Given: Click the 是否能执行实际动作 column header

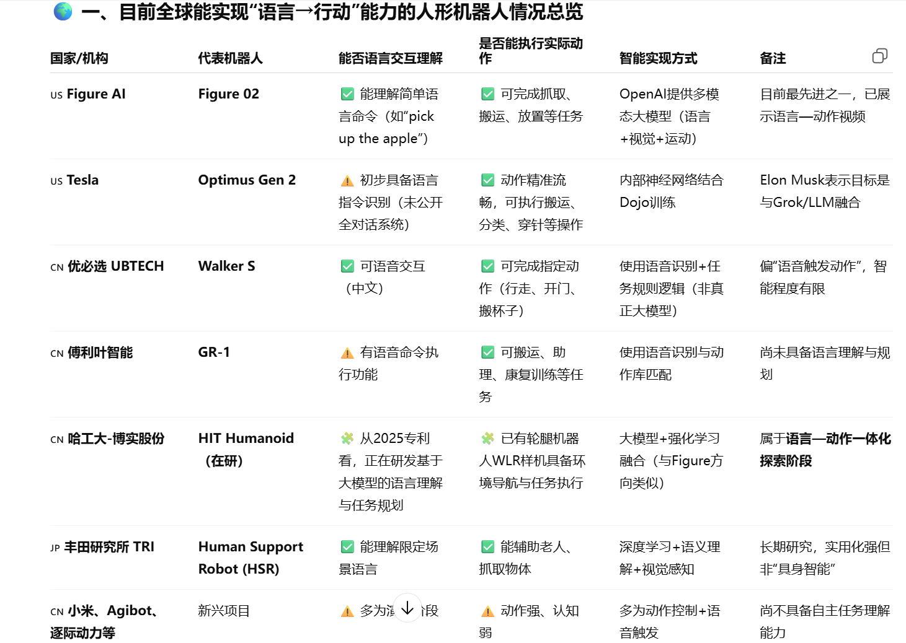Looking at the screenshot, I should [x=531, y=51].
